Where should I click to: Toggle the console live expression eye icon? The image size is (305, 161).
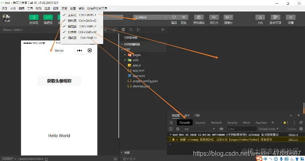221,129
